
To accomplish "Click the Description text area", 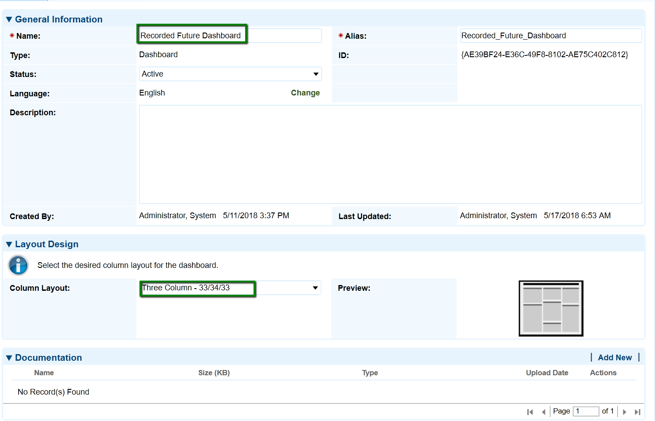I will [390, 154].
